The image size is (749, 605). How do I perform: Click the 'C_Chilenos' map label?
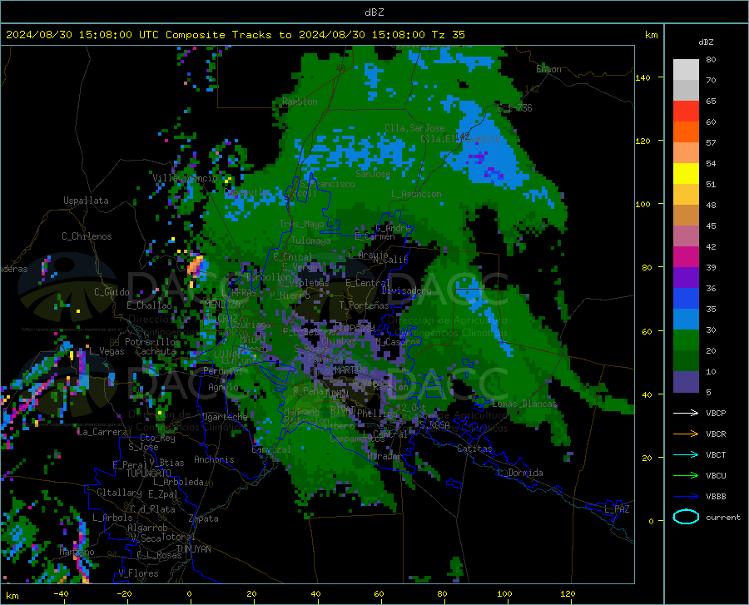click(87, 236)
